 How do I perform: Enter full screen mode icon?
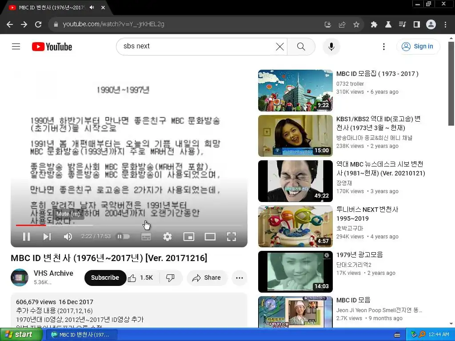pos(231,237)
